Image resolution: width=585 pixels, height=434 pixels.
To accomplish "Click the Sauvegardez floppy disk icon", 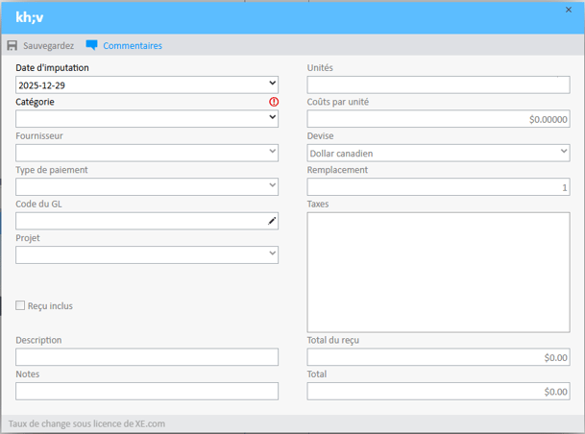I will tap(12, 46).
